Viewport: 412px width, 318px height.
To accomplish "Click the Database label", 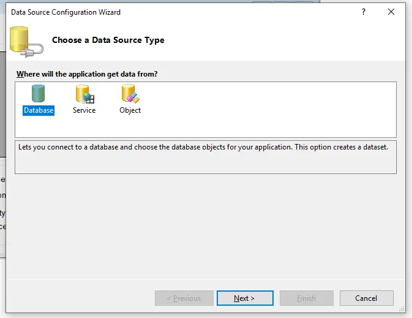I will click(39, 110).
